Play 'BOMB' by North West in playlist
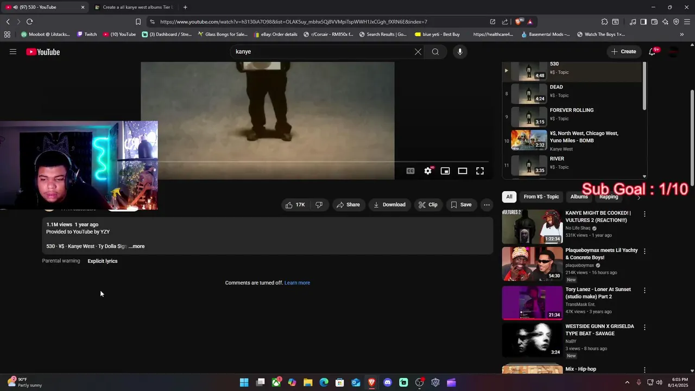The image size is (695, 391). (x=572, y=141)
